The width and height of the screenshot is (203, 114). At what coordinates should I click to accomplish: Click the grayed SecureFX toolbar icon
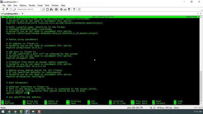click(x=79, y=9)
